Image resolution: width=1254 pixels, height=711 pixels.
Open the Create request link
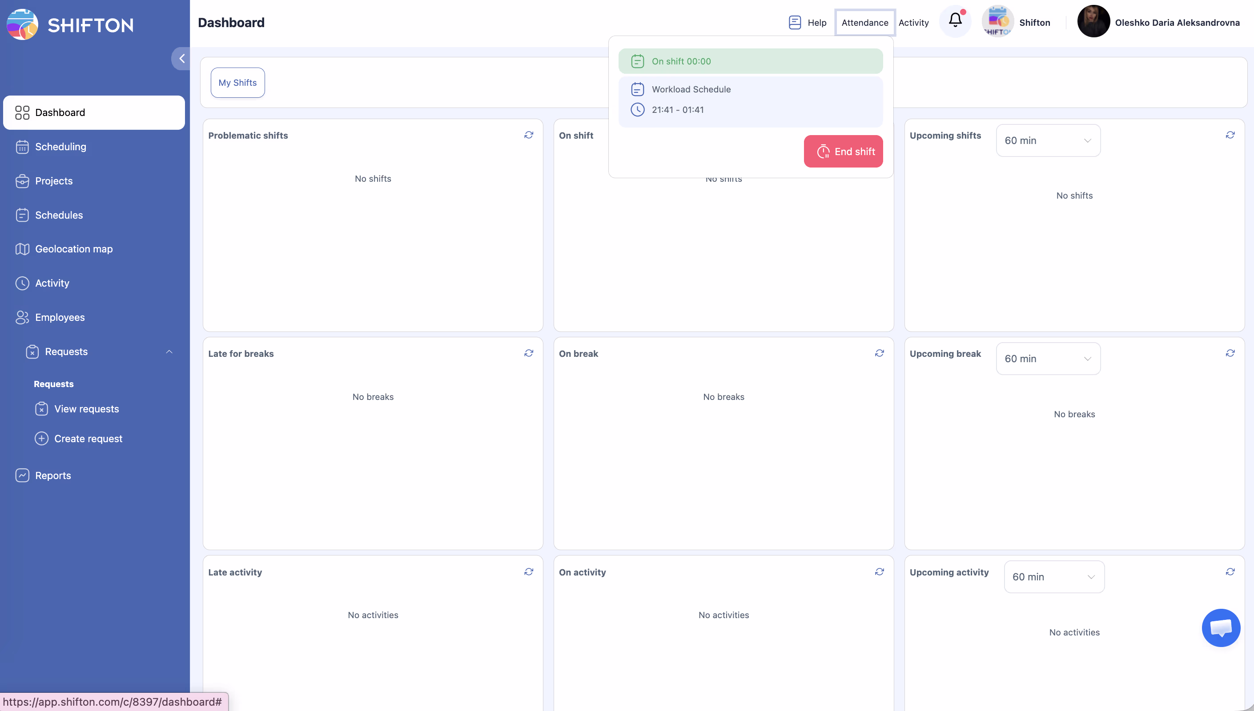tap(88, 439)
